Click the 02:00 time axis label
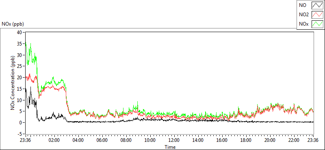Viewport: 325px width, 150px height. point(54,140)
